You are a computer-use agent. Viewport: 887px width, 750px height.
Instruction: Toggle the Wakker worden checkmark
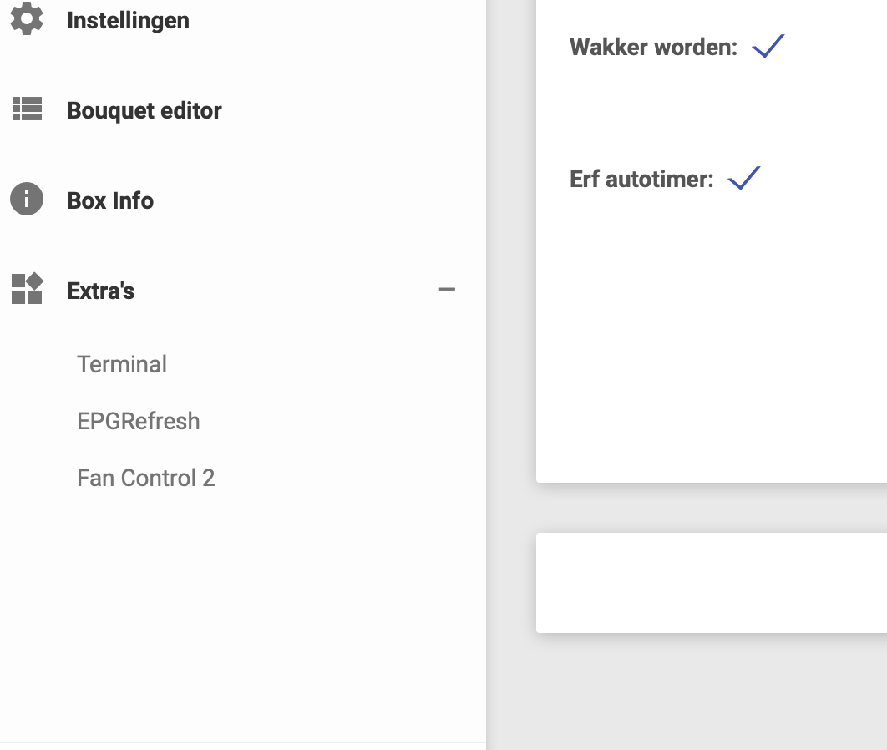pyautogui.click(x=768, y=46)
